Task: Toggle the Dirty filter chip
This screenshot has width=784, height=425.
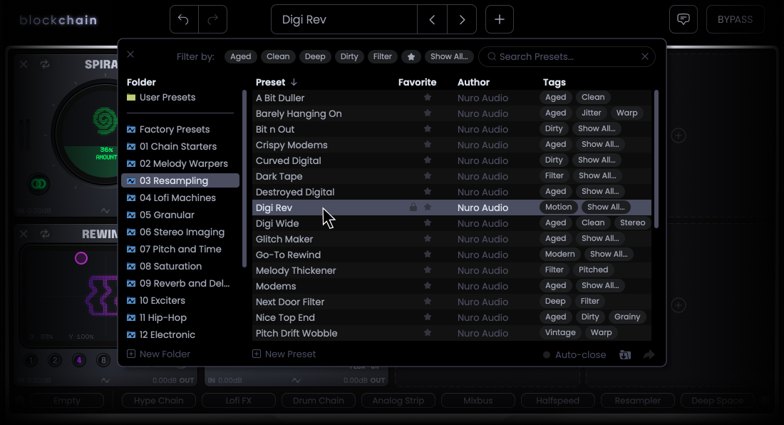Action: [x=349, y=56]
